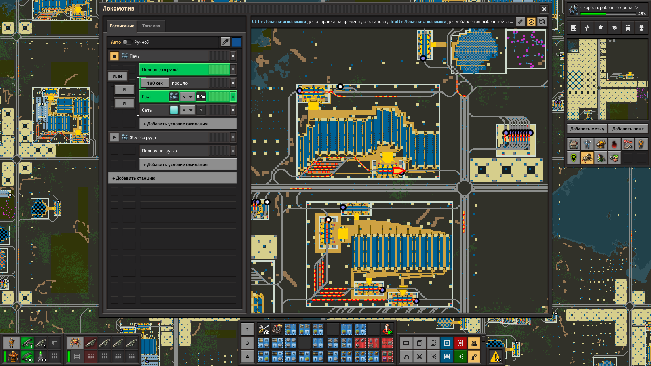Open the Груз comparison operator dropdown
Image resolution: width=651 pixels, height=366 pixels.
pos(188,97)
